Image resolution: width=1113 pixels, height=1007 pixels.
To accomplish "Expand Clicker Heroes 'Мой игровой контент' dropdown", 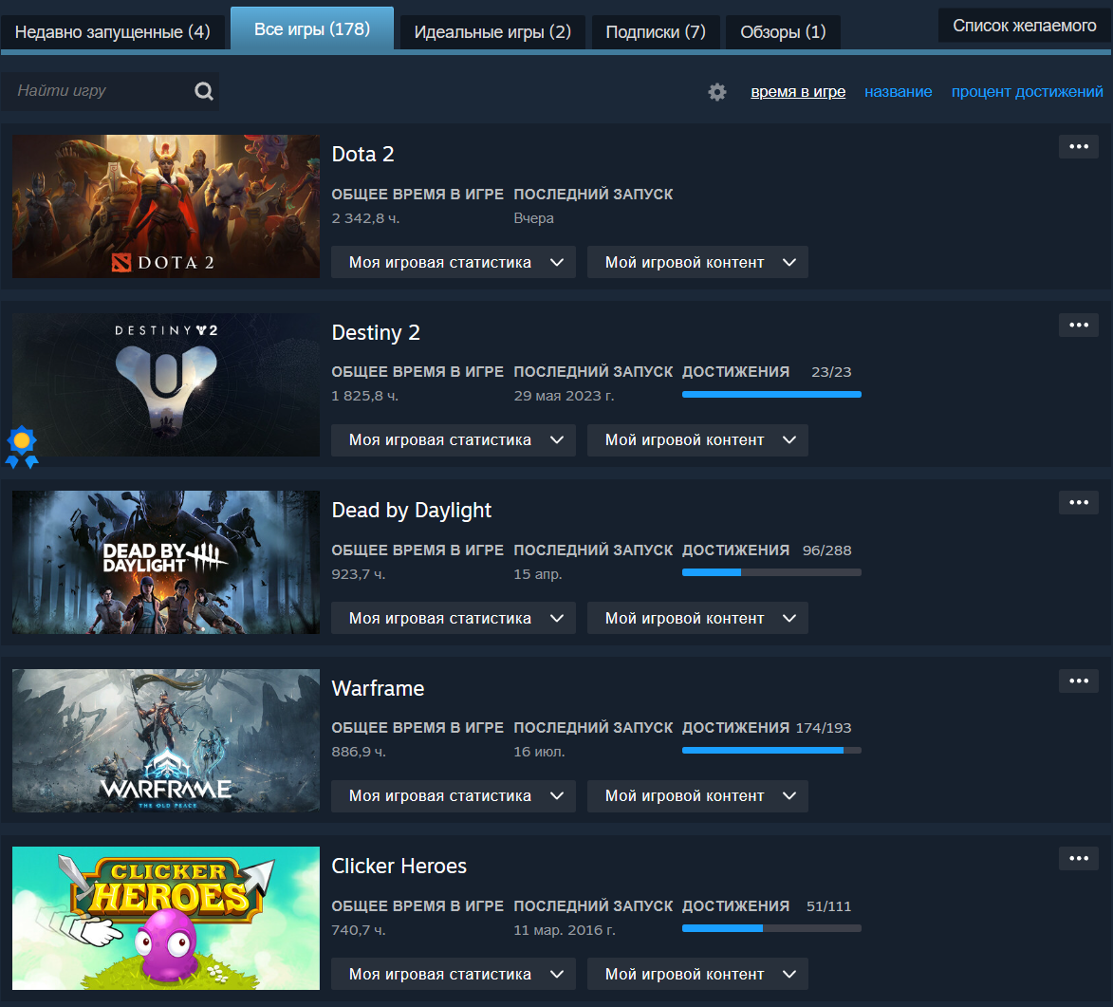I will coord(697,974).
